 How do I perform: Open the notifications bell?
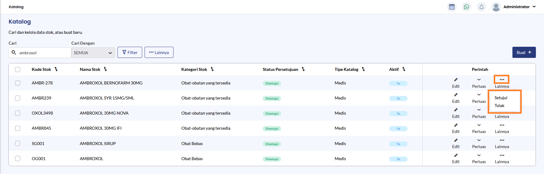point(481,7)
